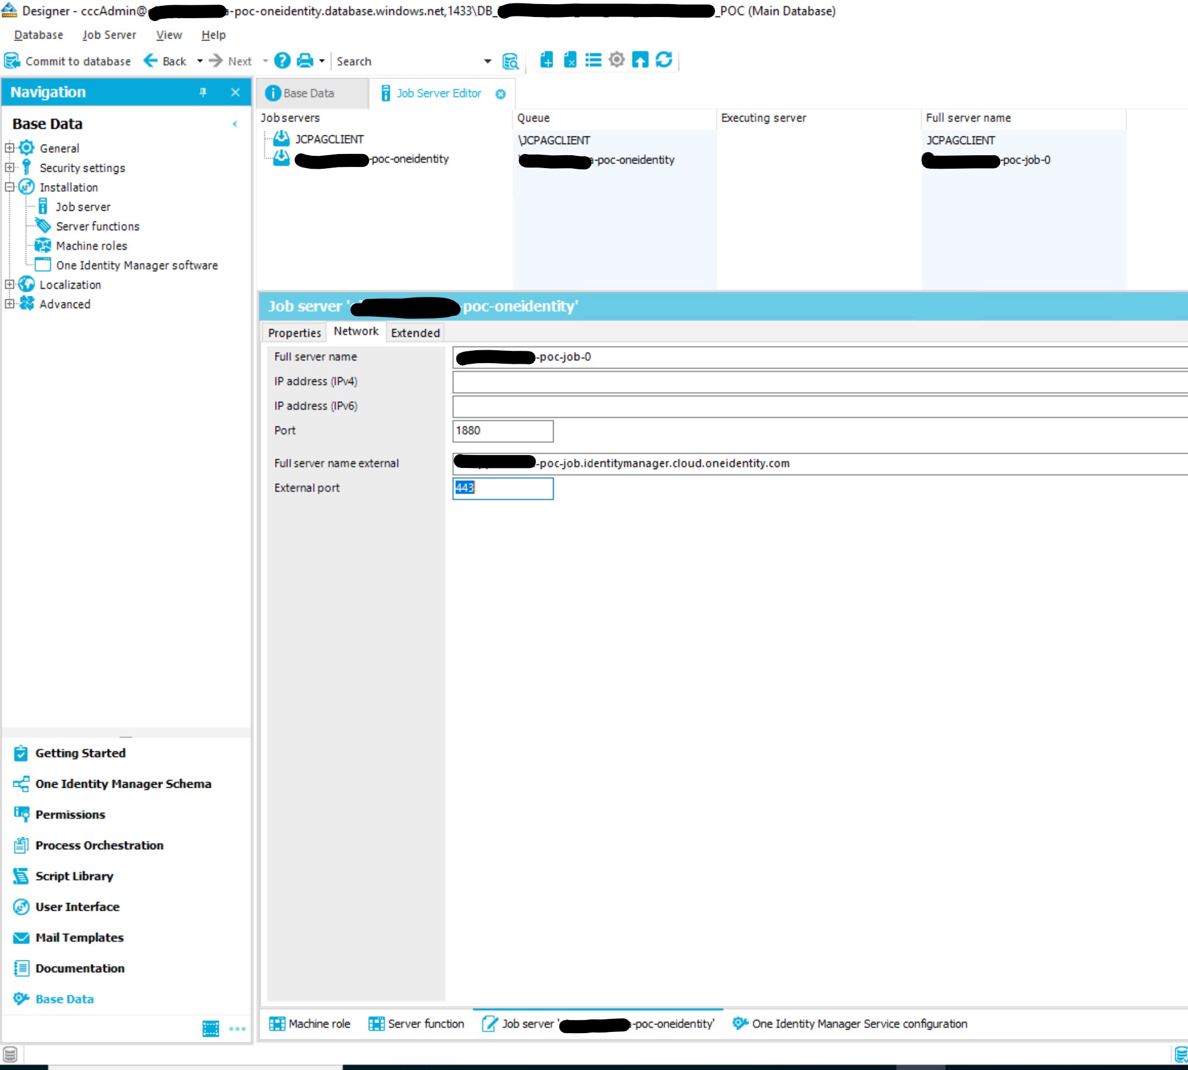
Task: Click the gear configuration icon in toolbar
Action: [616, 60]
